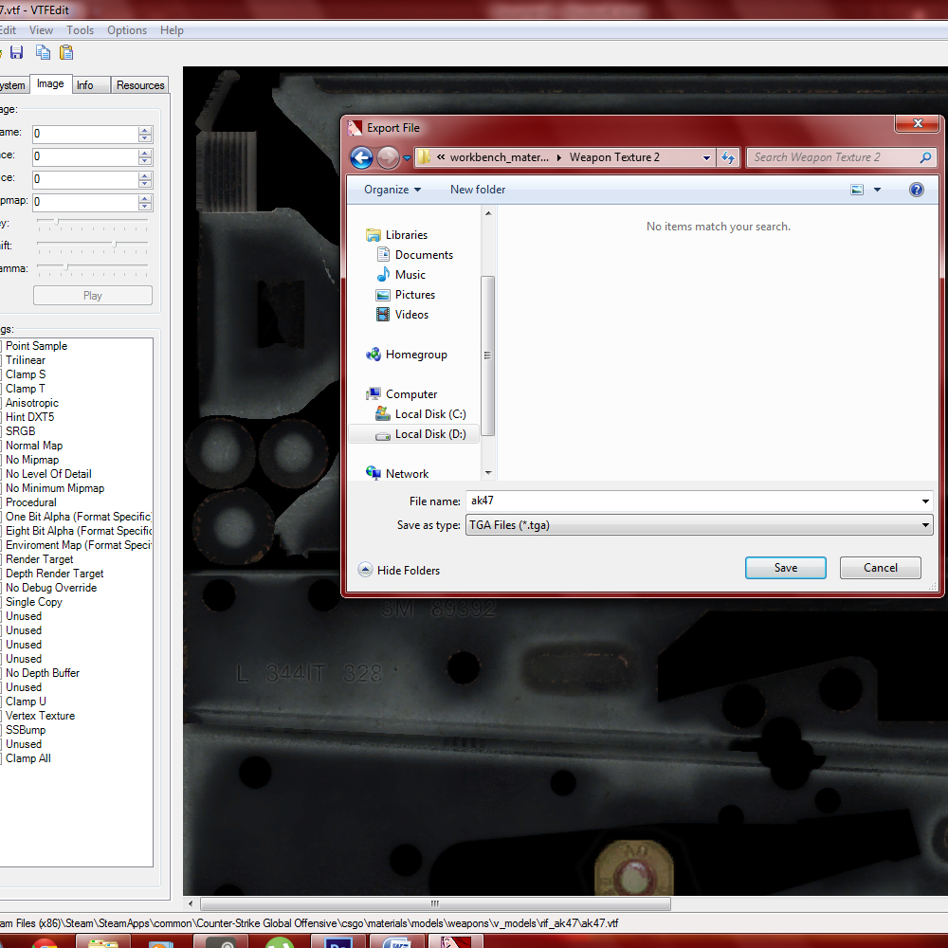Select the Clamp S flag

coord(26,374)
